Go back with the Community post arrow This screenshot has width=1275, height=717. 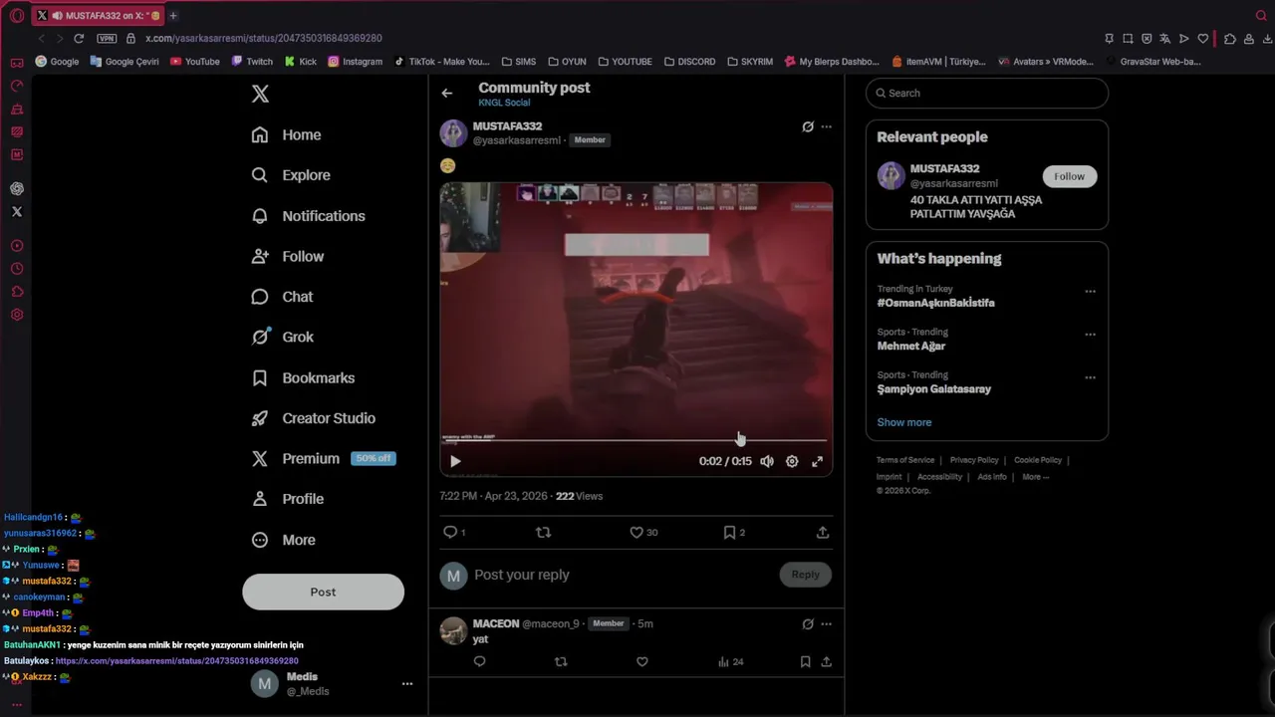point(447,93)
